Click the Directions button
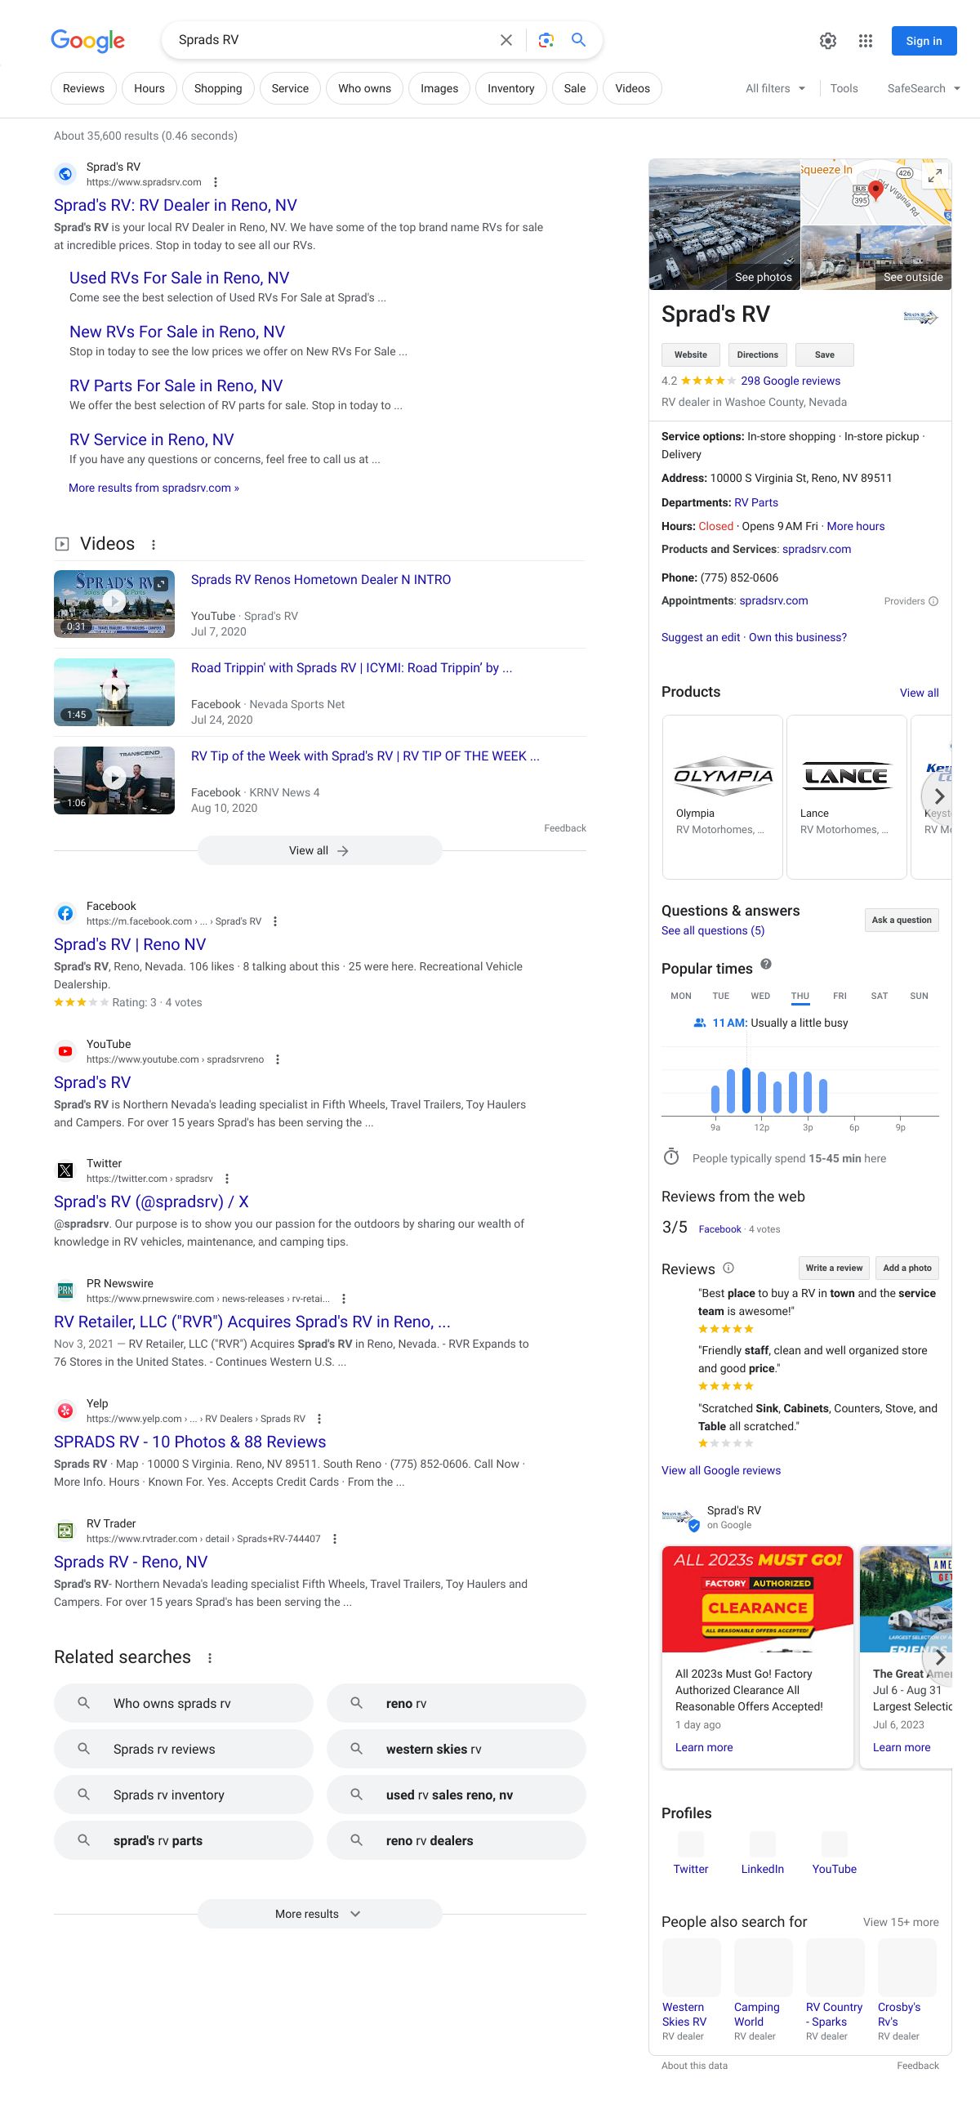 (x=757, y=354)
